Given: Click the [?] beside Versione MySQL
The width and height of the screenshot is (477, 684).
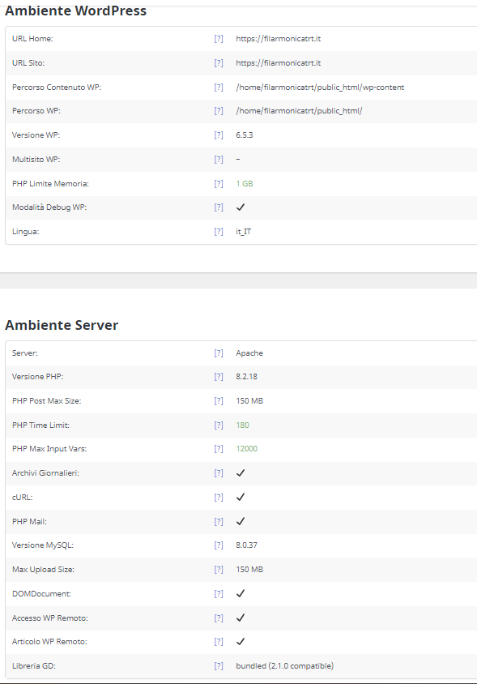Looking at the screenshot, I should point(219,545).
